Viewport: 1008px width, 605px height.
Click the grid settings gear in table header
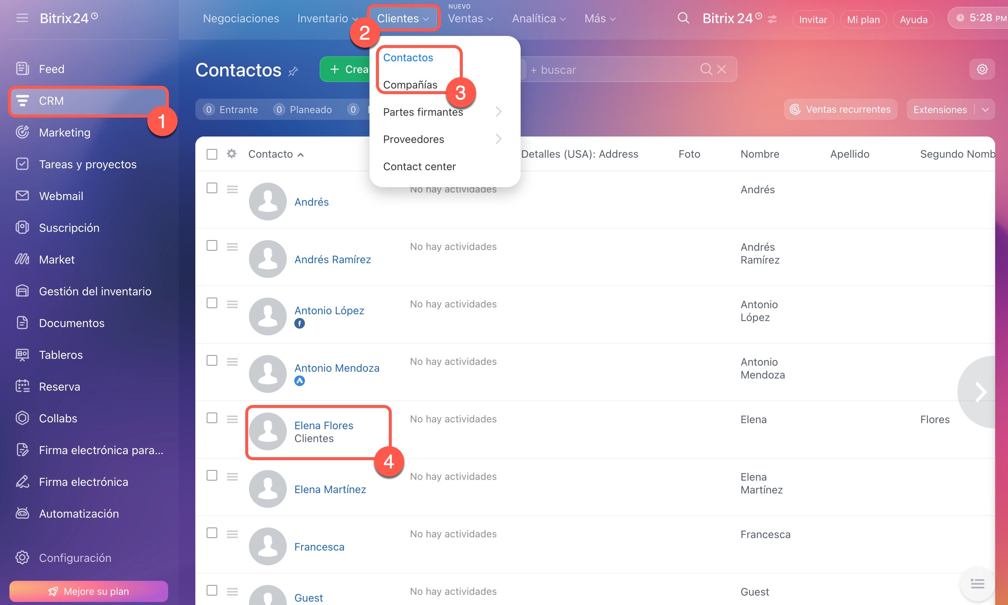point(231,154)
